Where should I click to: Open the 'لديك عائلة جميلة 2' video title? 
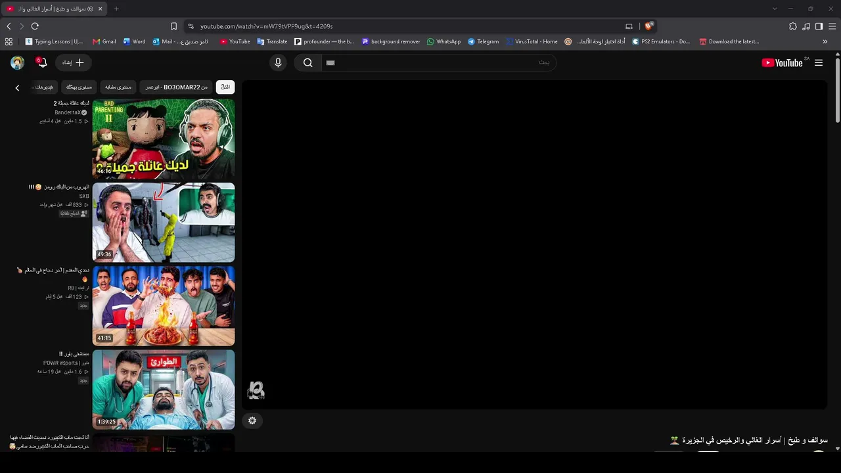71,103
